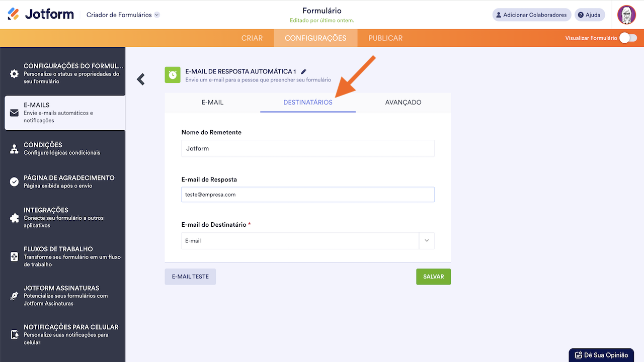The height and width of the screenshot is (362, 644).
Task: Expand E-mail do Destinatário dropdown
Action: (426, 241)
